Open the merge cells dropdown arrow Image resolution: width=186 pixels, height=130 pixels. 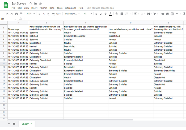[130, 14]
